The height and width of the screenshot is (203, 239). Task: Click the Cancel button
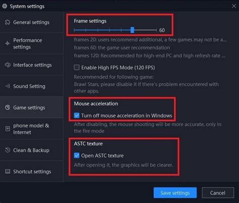(x=218, y=193)
